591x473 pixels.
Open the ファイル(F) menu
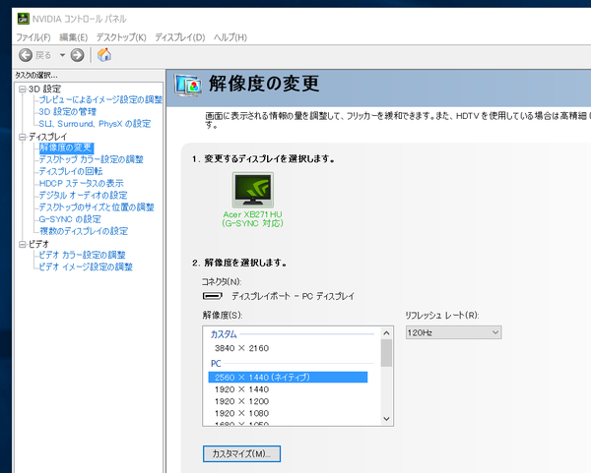[x=33, y=37]
